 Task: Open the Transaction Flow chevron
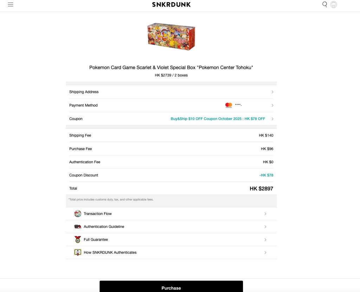click(x=265, y=214)
